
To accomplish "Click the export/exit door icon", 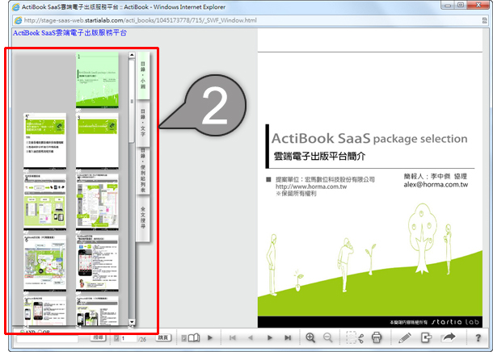I will [x=426, y=337].
